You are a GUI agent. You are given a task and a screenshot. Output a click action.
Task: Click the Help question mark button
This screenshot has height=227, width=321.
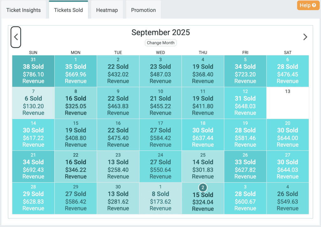click(308, 5)
